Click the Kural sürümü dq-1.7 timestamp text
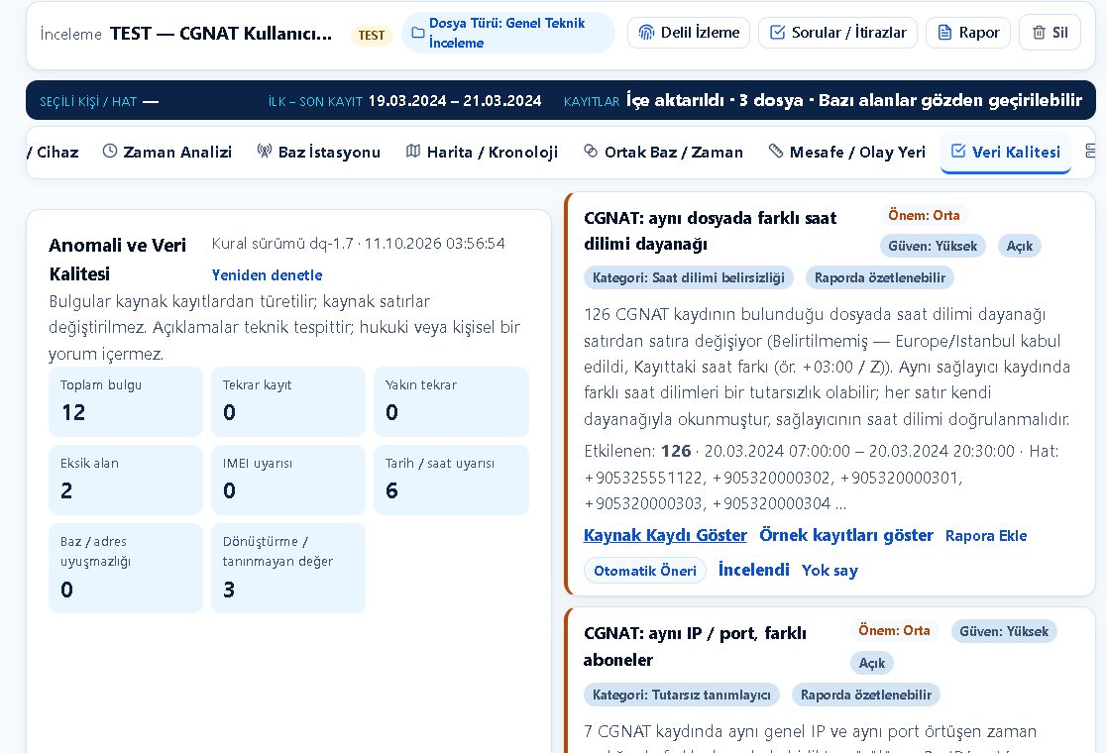The width and height of the screenshot is (1107, 753). coord(358,244)
